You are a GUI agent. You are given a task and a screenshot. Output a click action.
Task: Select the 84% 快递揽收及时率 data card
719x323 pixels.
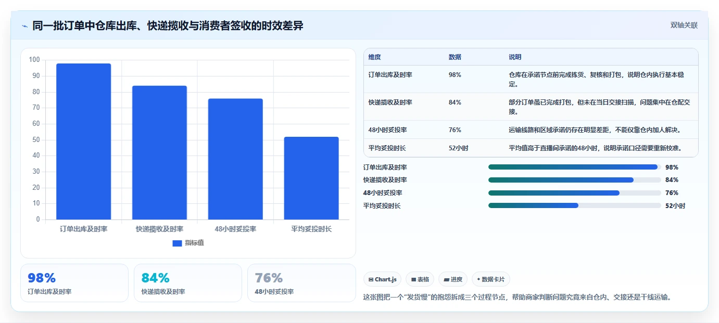click(188, 283)
